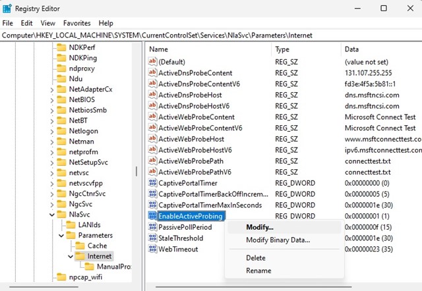Click the Registry Editor app icon in title bar

[x=7, y=8]
